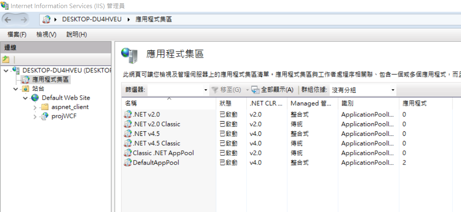Click 已啟動 status in .NET v2.0 row
Screen dimensions: 461x212
click(228, 114)
